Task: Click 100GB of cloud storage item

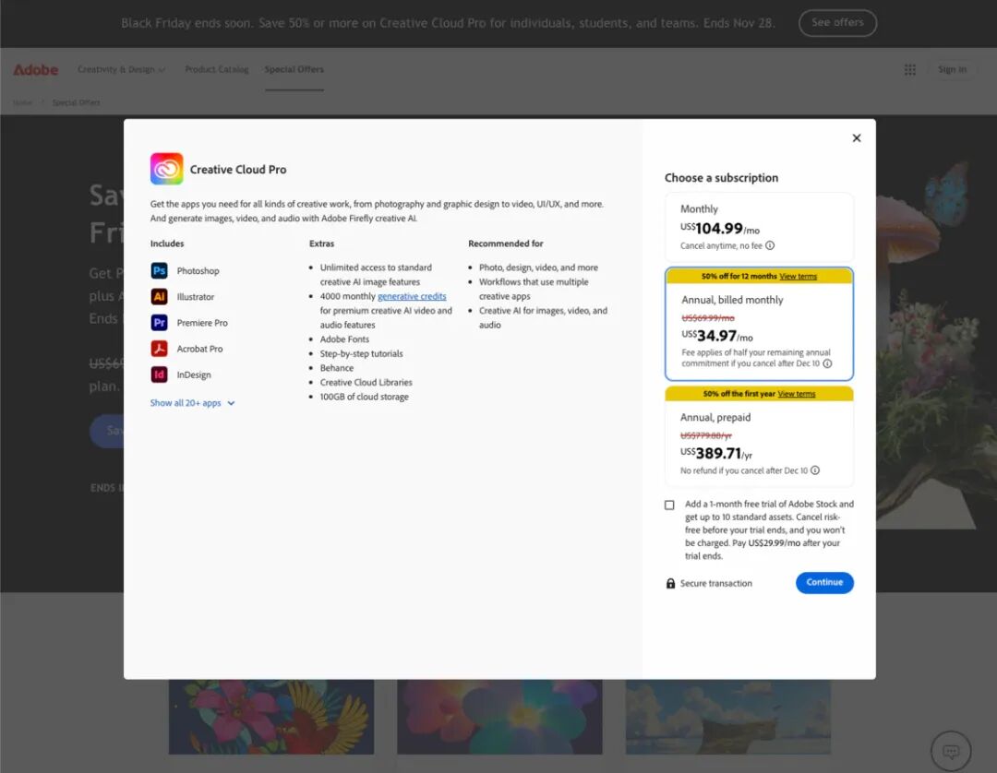Action: pos(365,397)
